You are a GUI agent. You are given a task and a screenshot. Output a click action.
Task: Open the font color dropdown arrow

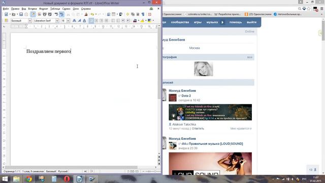[139, 20]
